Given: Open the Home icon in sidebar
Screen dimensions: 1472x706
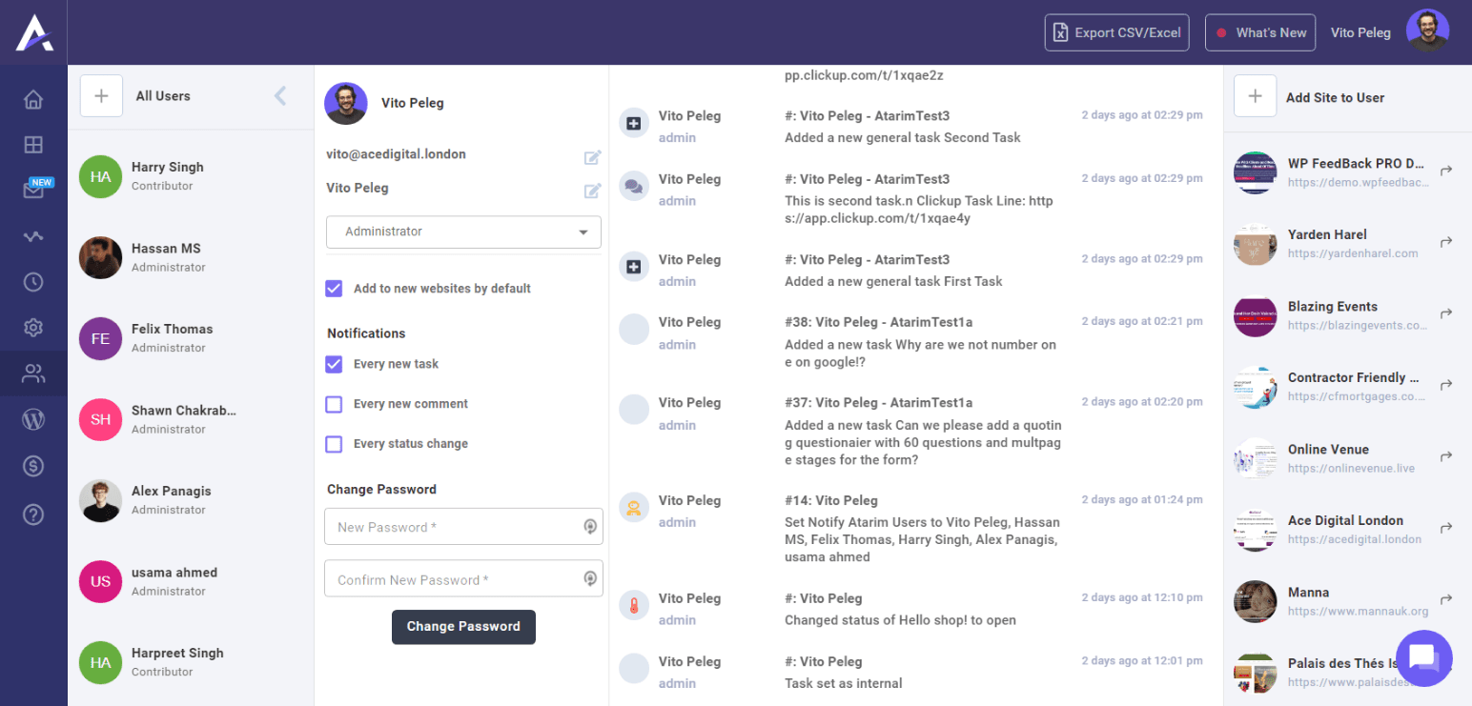Looking at the screenshot, I should click(33, 99).
